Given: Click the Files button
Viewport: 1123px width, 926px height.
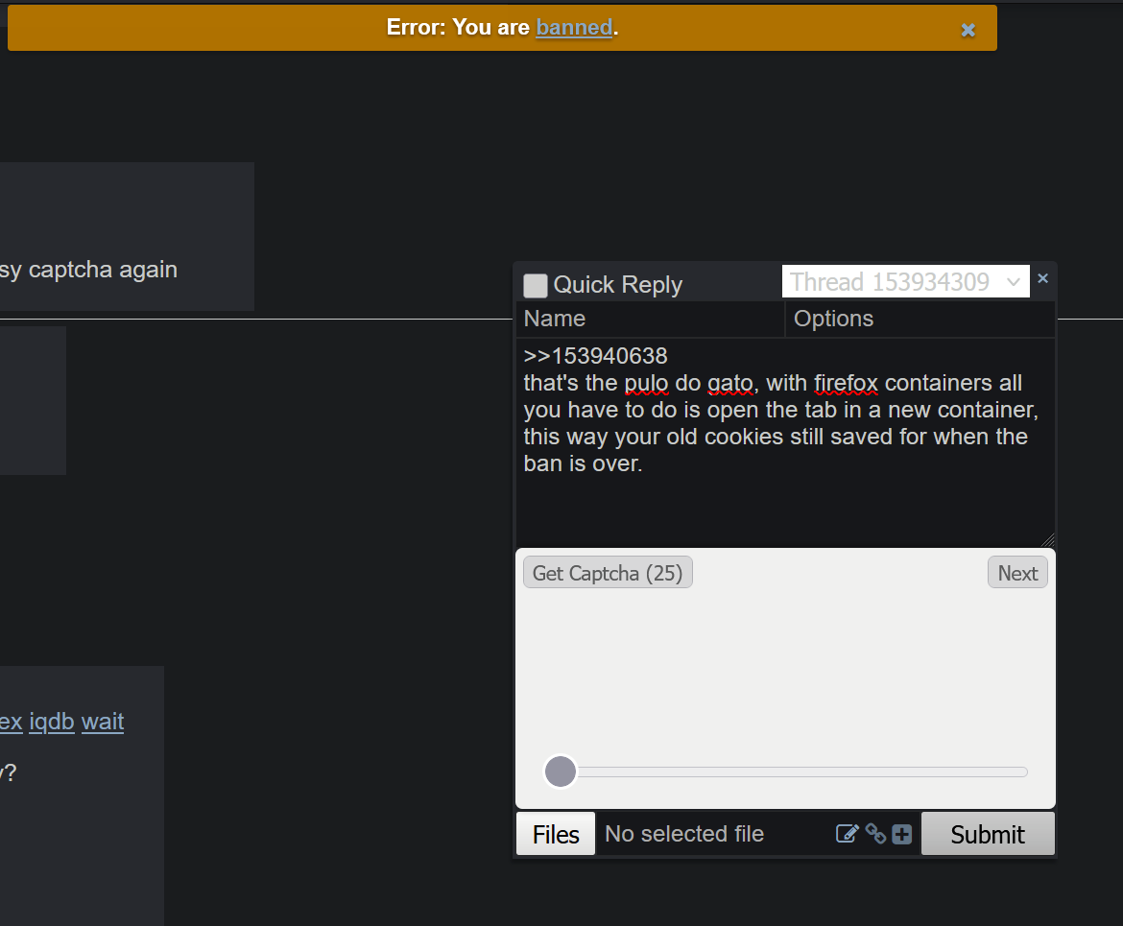Looking at the screenshot, I should [x=556, y=834].
